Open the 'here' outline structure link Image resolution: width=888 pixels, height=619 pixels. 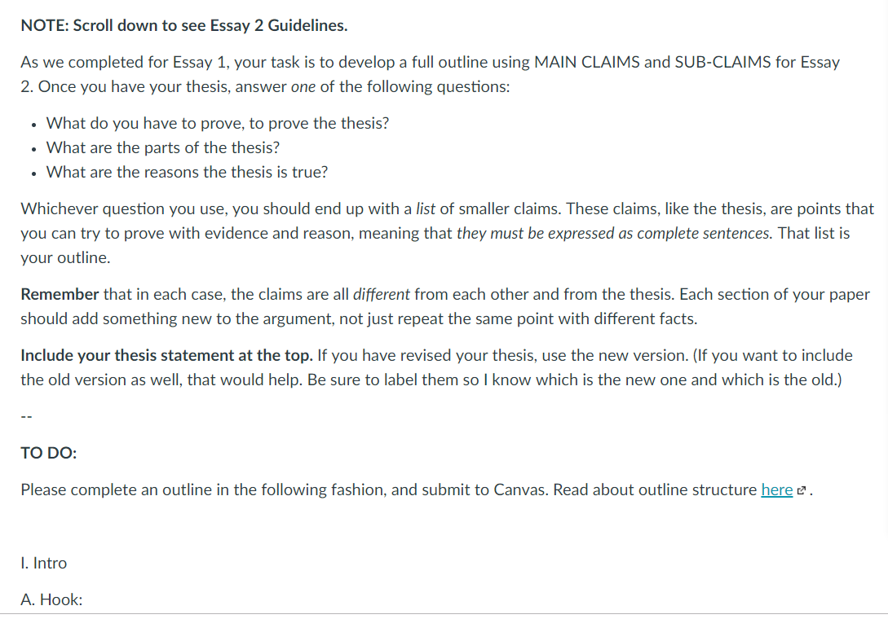click(x=776, y=490)
